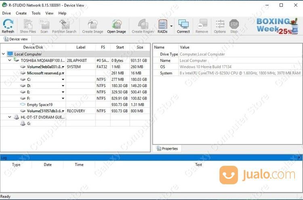Click the Log panel Type column header
The width and height of the screenshot is (303, 200).
pos(16,165)
